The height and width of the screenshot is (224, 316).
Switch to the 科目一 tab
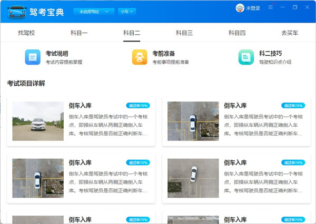[x=79, y=33]
